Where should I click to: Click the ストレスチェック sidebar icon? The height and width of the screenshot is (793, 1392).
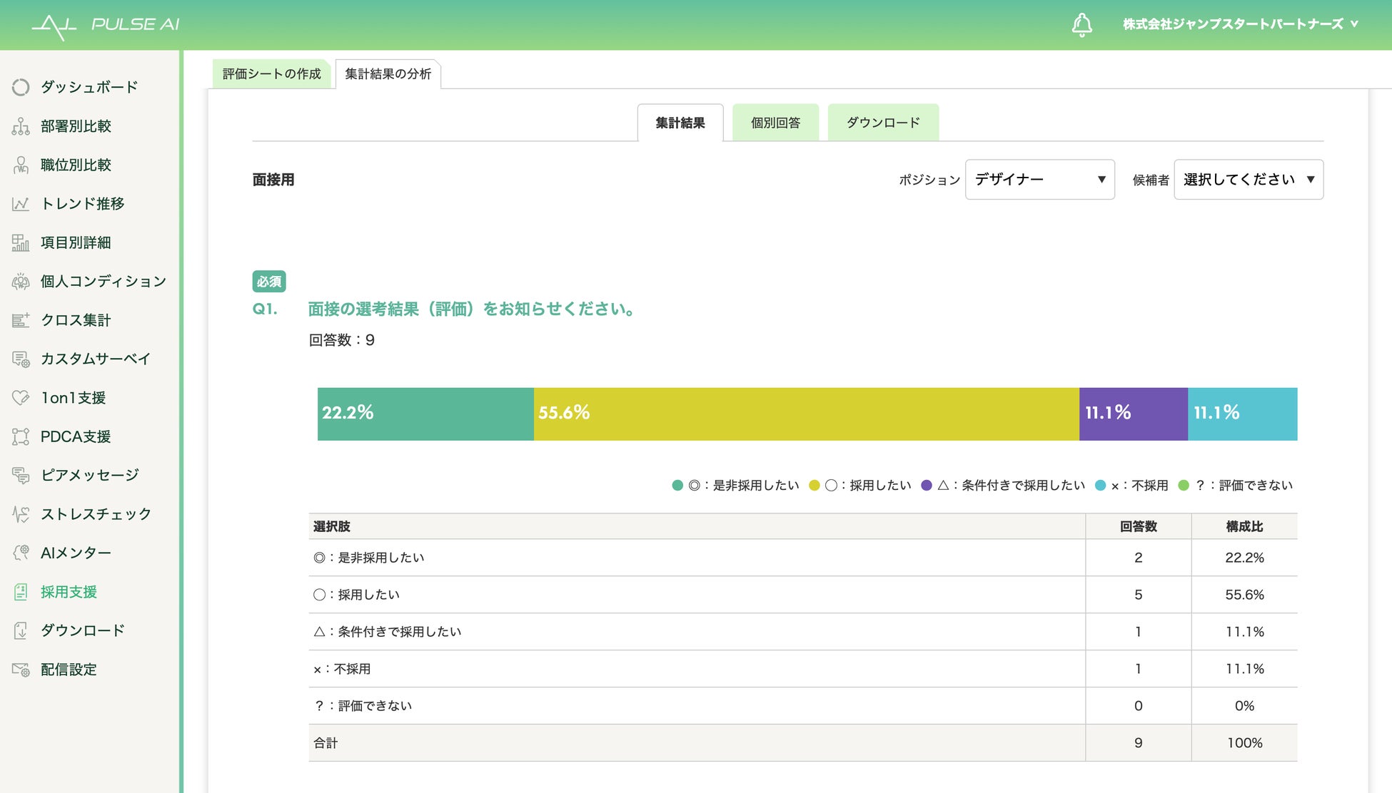(21, 514)
